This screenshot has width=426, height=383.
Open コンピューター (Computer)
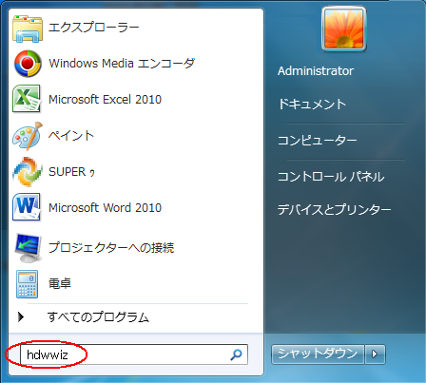tap(318, 141)
